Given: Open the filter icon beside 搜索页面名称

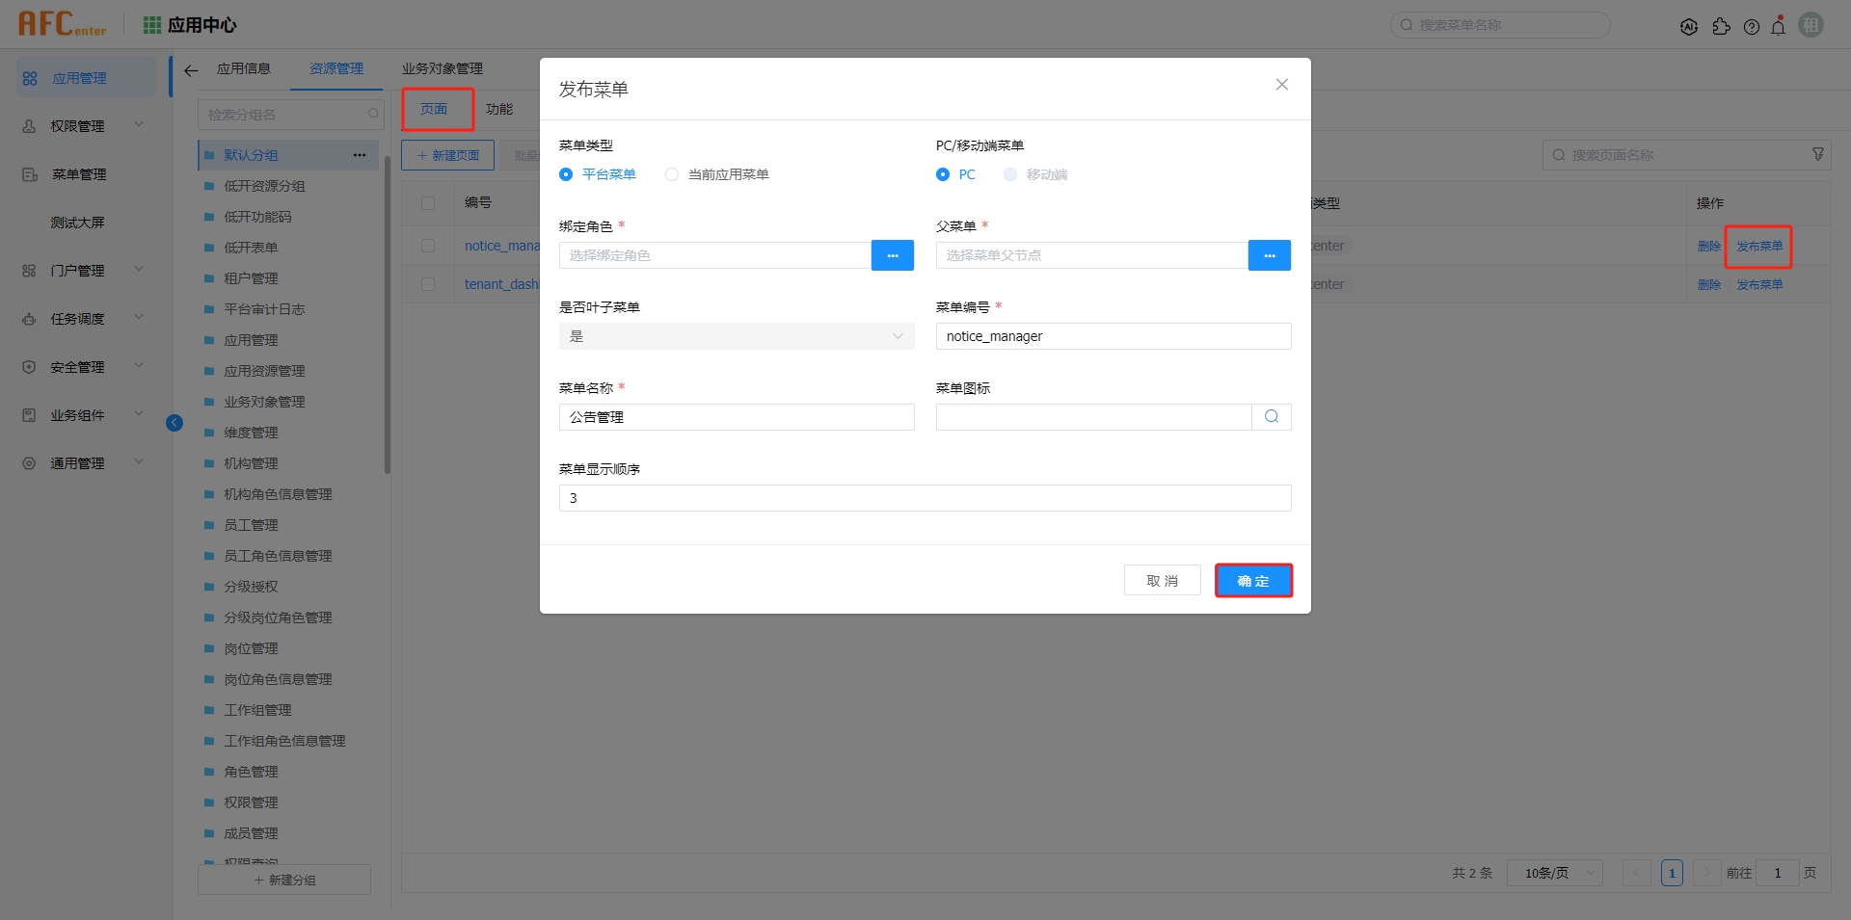Looking at the screenshot, I should click(x=1818, y=153).
